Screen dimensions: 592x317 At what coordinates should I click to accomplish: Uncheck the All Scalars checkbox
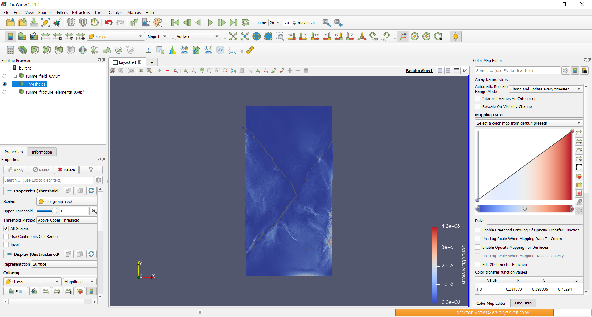(x=6, y=228)
